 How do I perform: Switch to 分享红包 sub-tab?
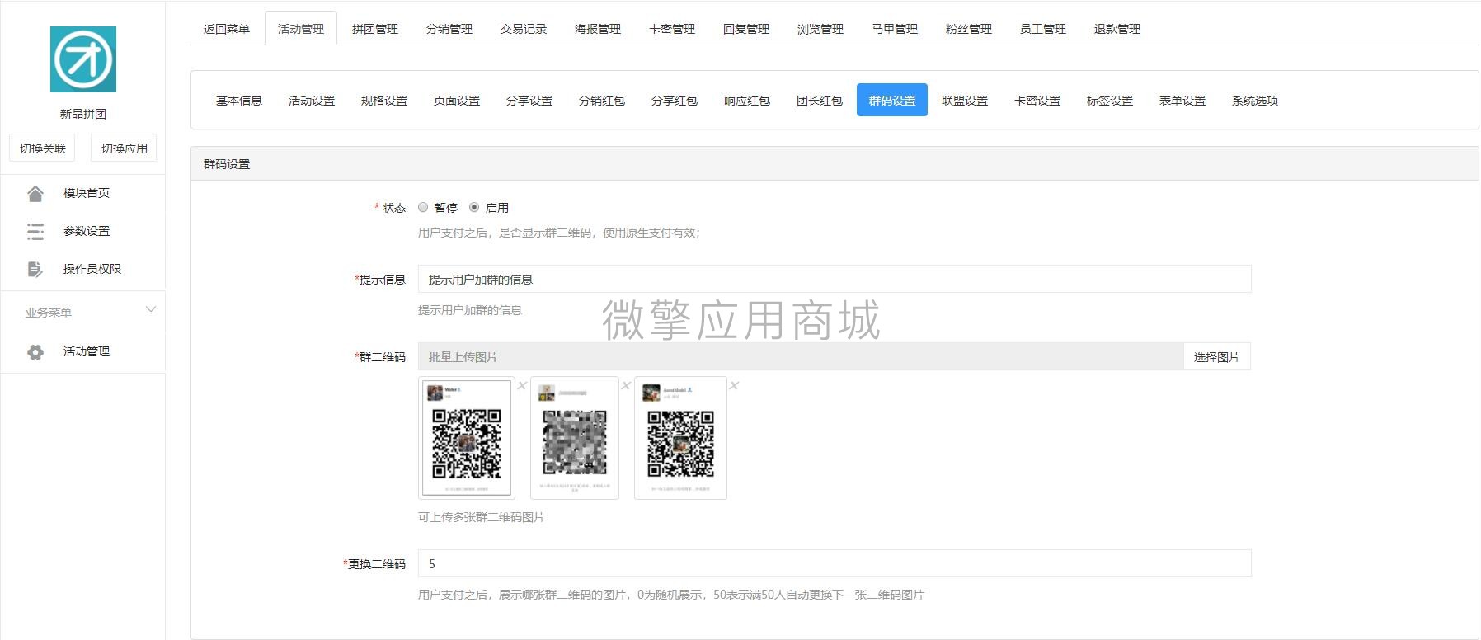pyautogui.click(x=675, y=101)
